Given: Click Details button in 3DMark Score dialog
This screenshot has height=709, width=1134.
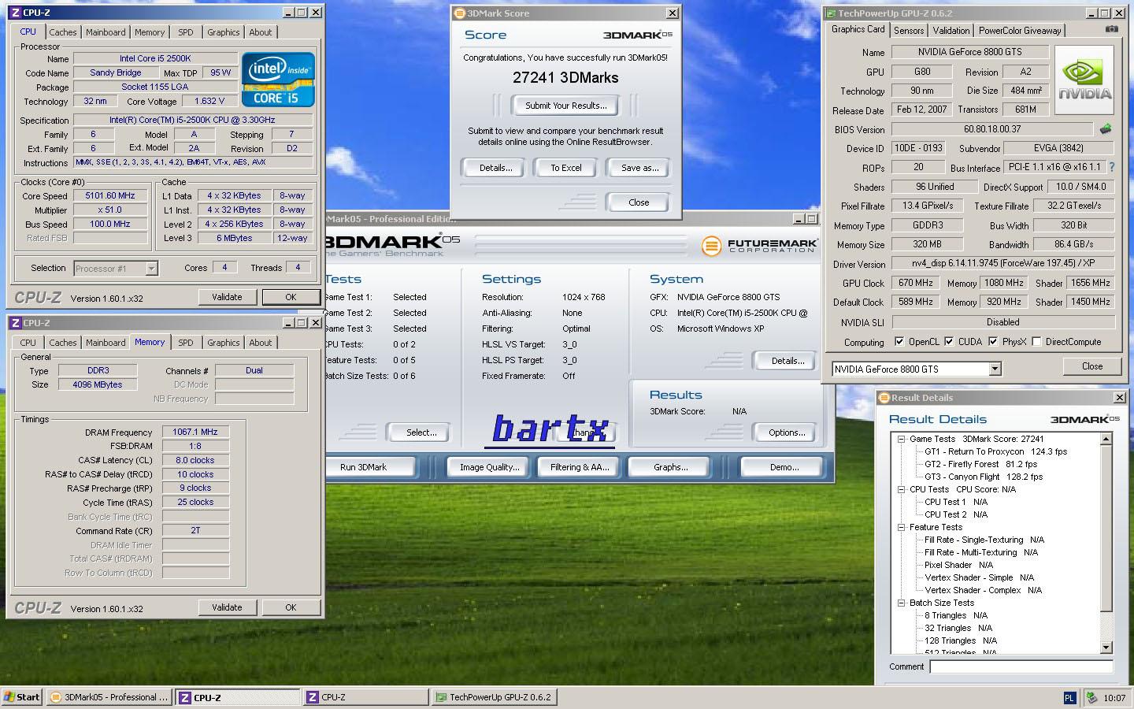Looking at the screenshot, I should click(x=496, y=168).
